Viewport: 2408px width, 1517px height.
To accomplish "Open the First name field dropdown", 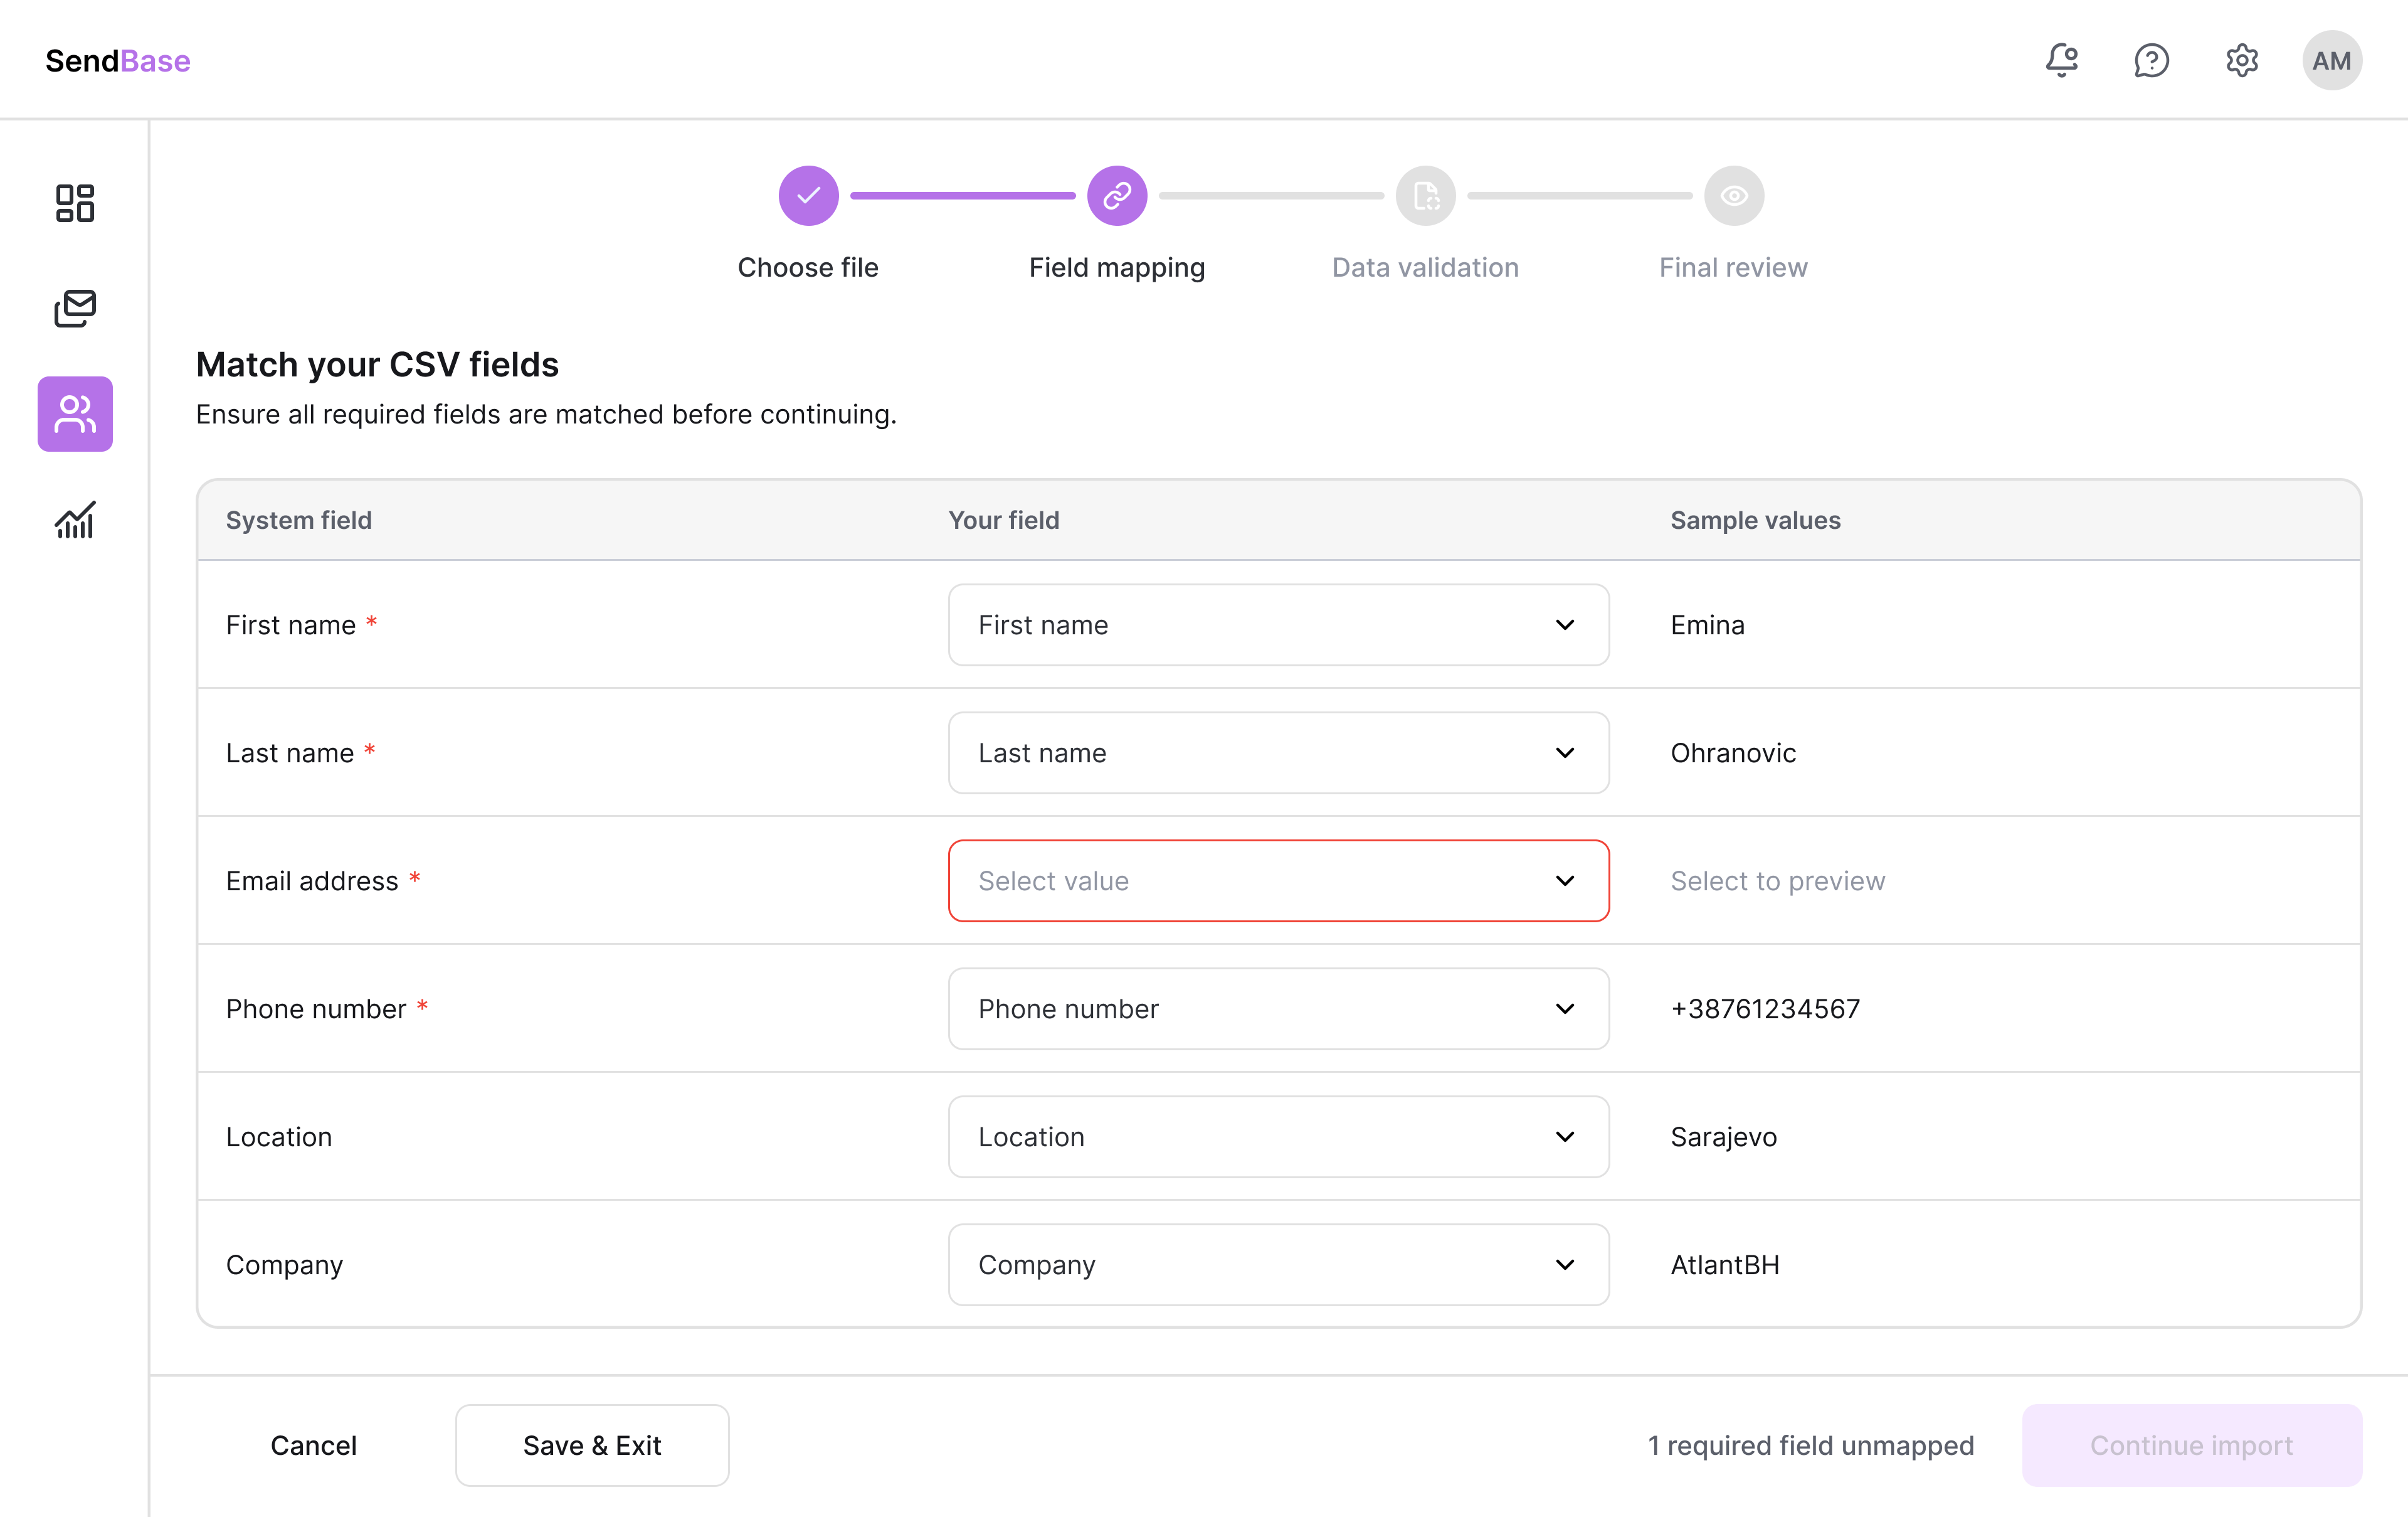I will tap(1278, 624).
